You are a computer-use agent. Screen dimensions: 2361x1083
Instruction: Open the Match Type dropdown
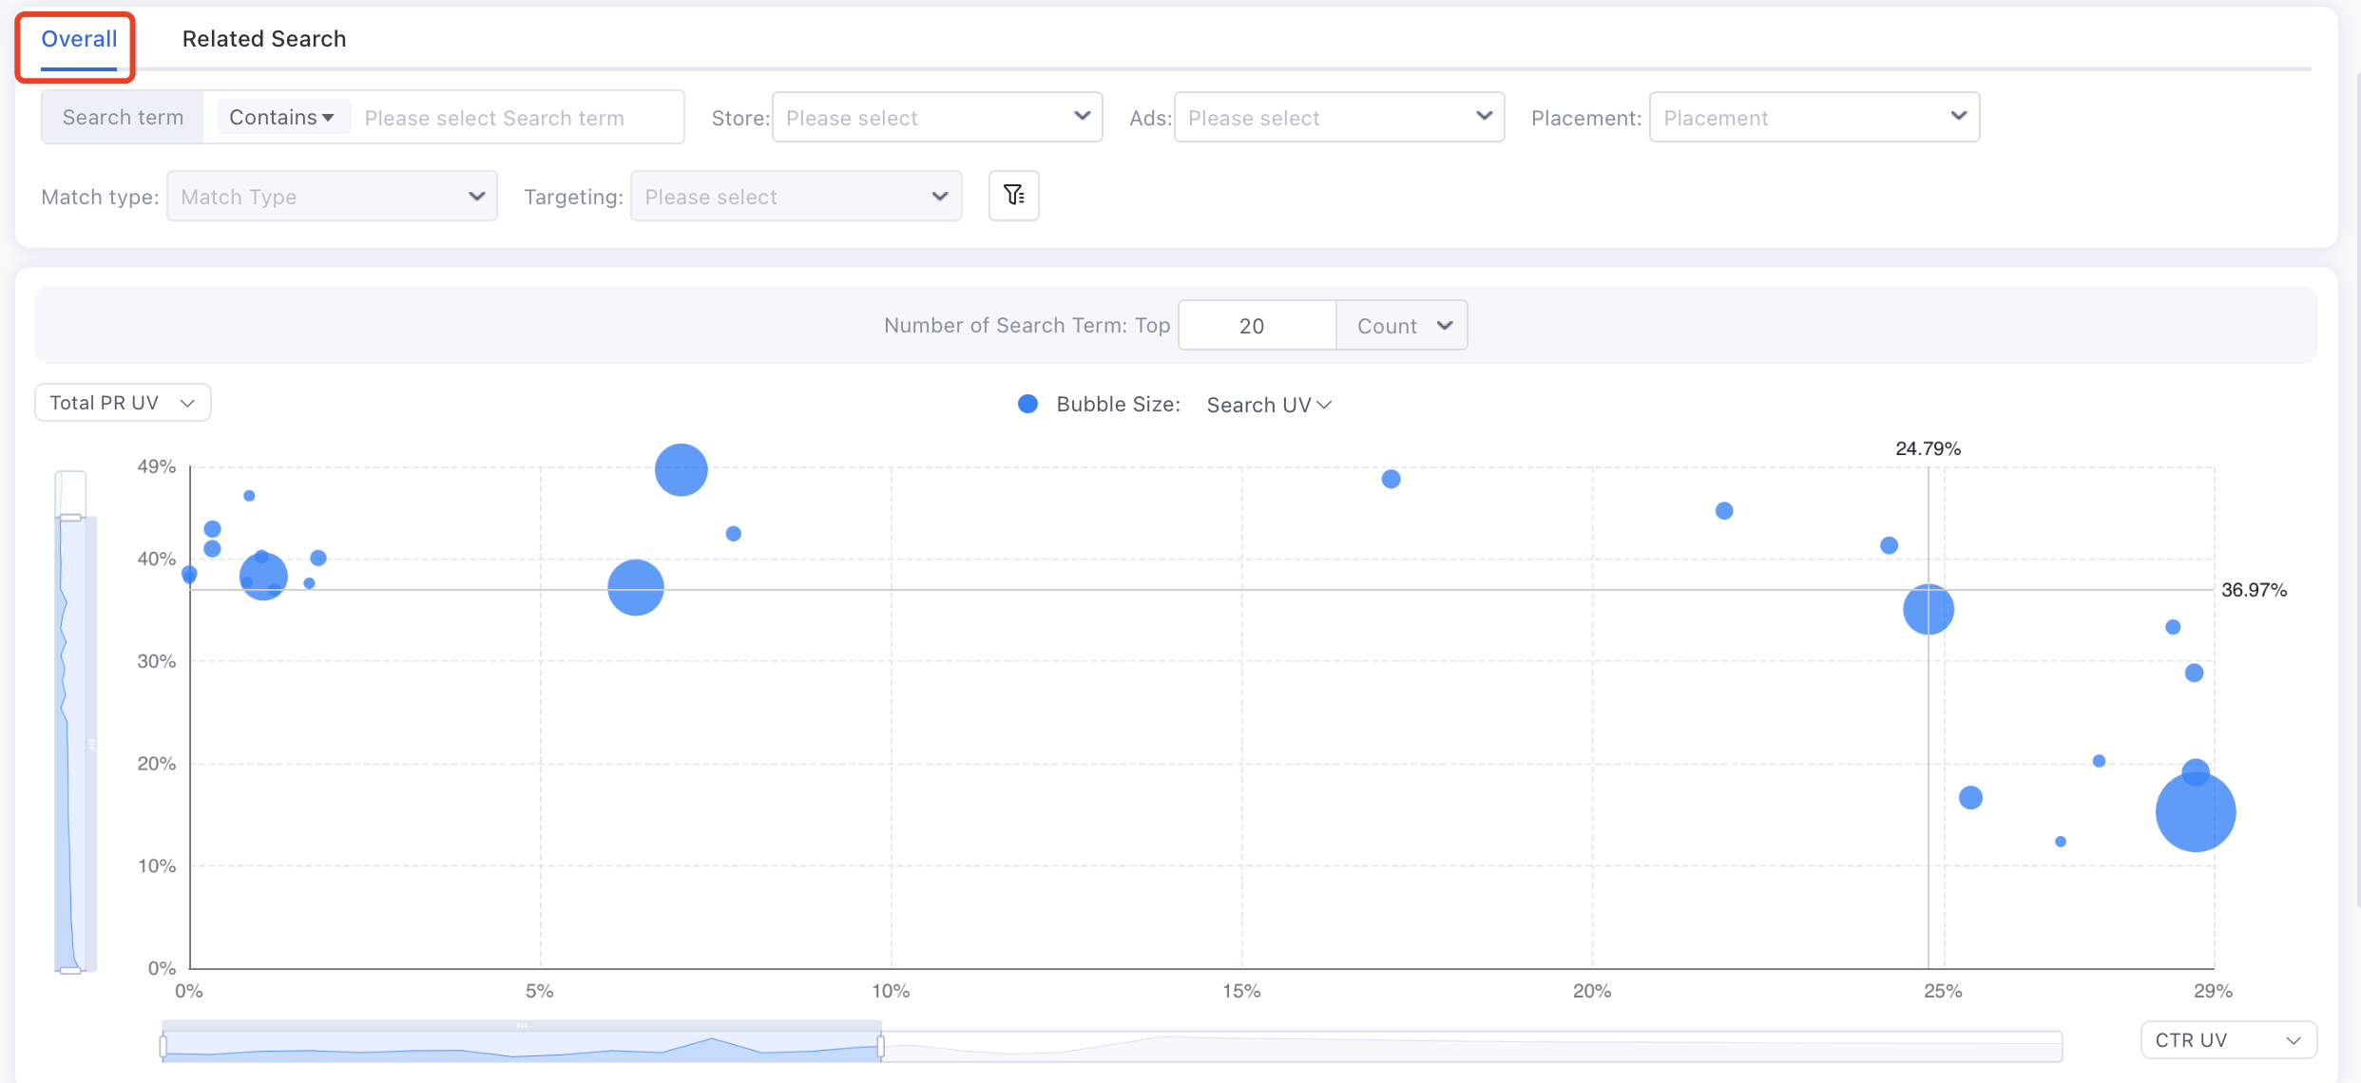(x=332, y=196)
